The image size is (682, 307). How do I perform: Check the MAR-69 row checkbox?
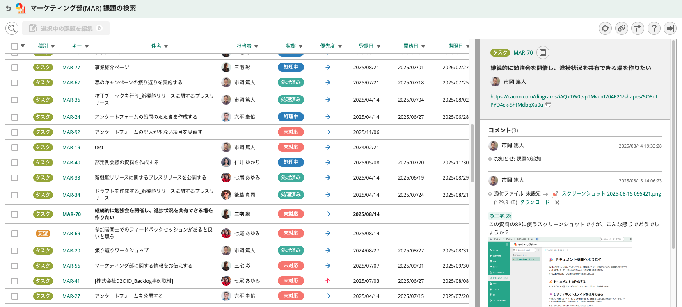15,234
